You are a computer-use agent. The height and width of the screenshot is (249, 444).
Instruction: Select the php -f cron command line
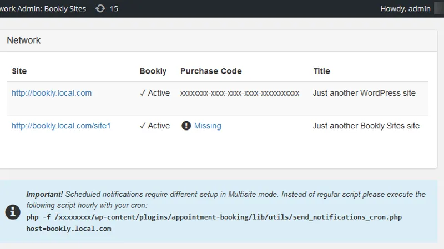tap(214, 217)
